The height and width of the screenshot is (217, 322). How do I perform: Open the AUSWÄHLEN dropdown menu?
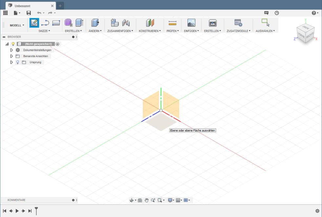pos(265,31)
